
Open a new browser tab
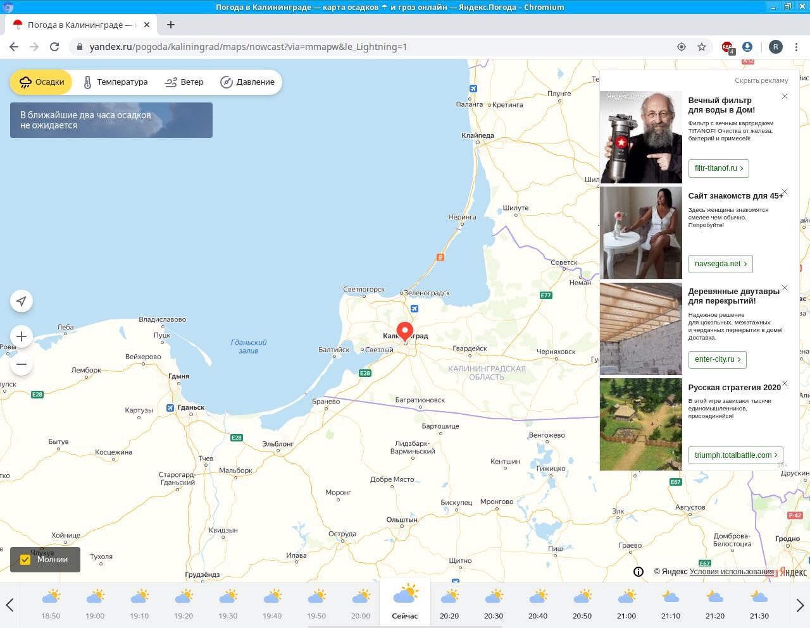pyautogui.click(x=170, y=25)
